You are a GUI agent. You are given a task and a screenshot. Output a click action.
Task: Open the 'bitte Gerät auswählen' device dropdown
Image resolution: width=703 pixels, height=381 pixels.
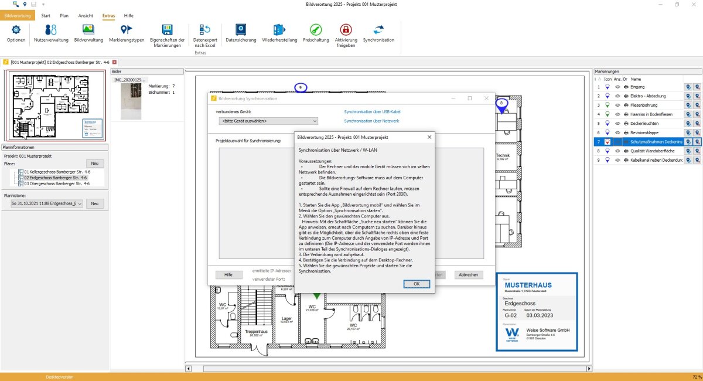click(x=268, y=121)
